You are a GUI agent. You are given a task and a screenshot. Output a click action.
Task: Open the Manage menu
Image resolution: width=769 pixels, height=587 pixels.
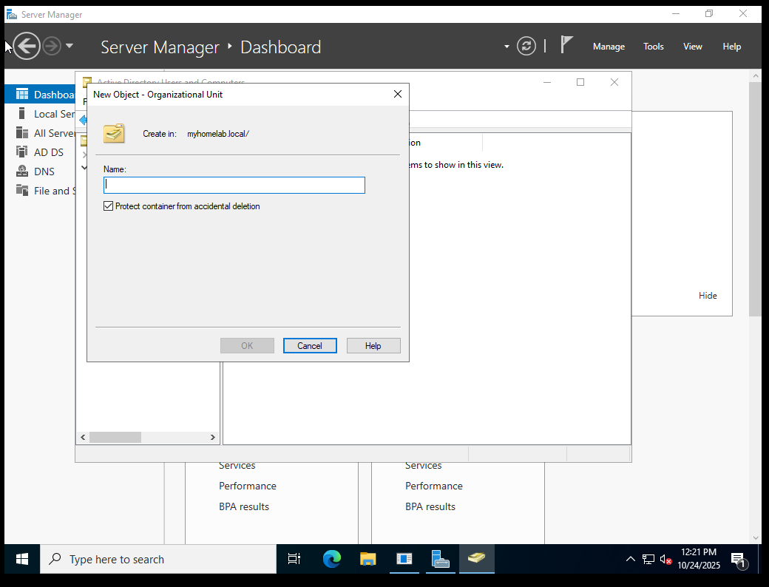(x=609, y=47)
